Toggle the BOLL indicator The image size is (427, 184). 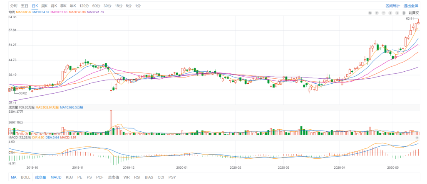pos(26,177)
